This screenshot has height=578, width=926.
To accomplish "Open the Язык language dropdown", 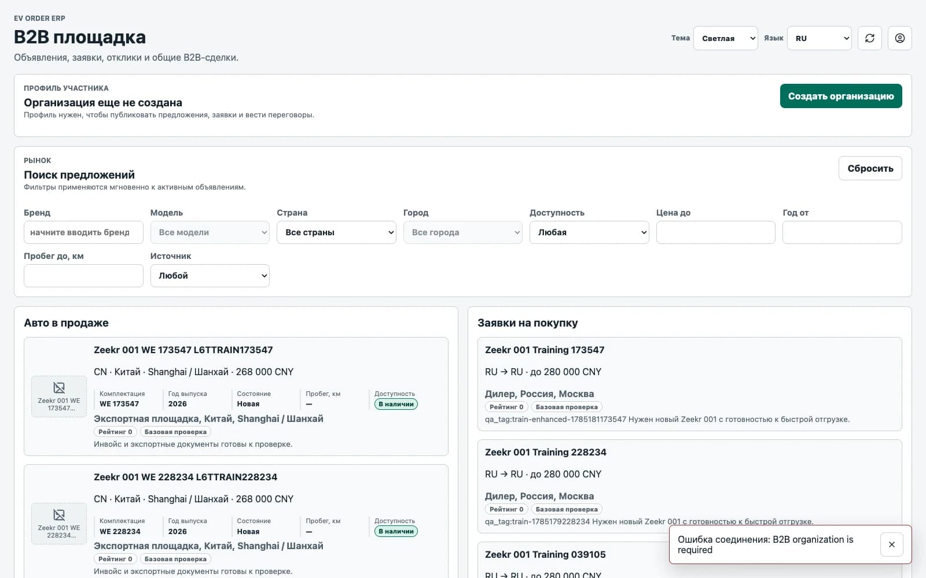I will [819, 38].
